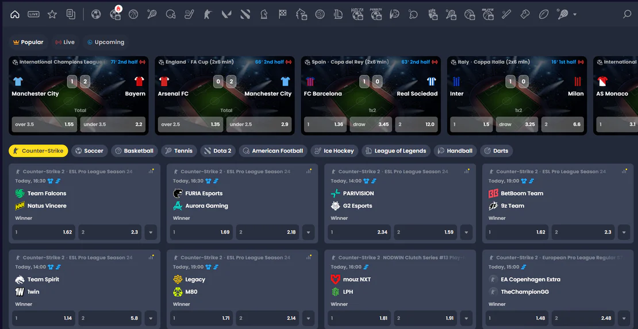Expand more sports arrow in top bar
This screenshot has height=329, width=638.
(575, 14)
